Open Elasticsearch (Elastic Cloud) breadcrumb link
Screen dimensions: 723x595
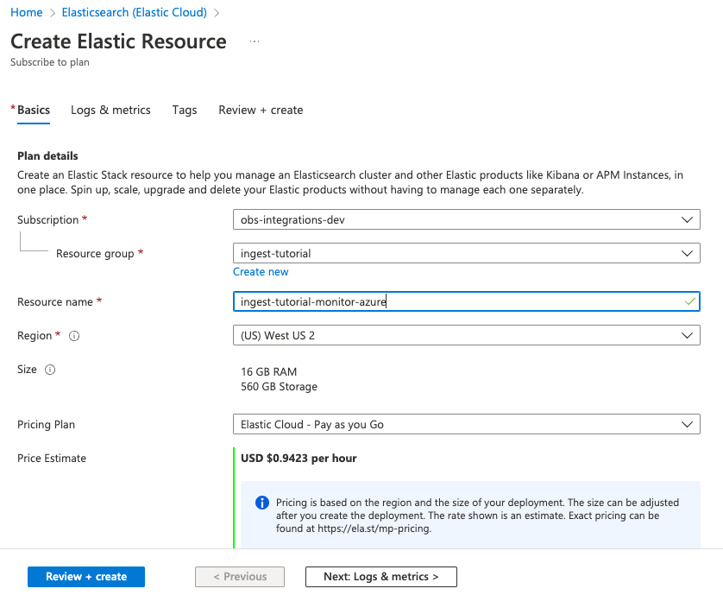click(134, 12)
